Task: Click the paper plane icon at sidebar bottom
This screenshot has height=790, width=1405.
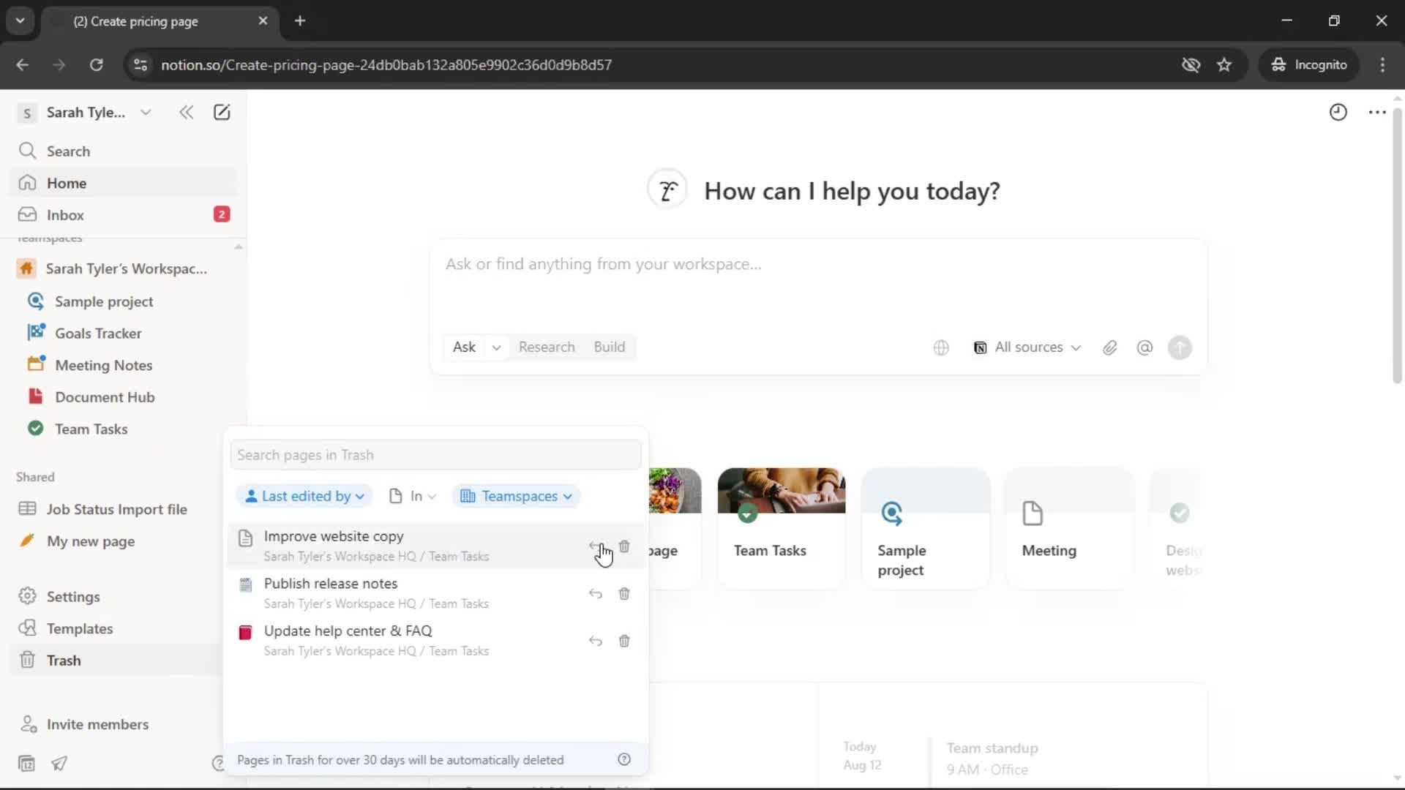Action: pyautogui.click(x=59, y=764)
